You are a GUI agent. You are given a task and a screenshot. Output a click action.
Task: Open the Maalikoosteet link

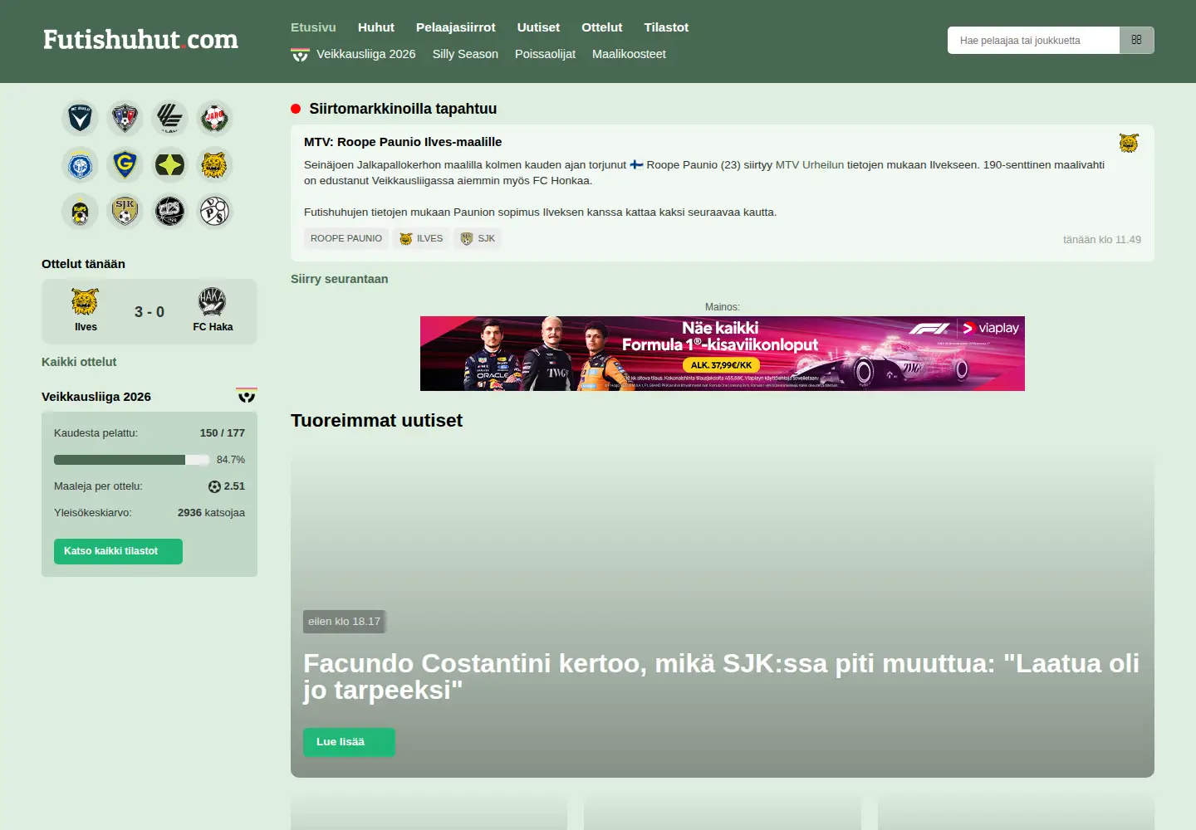pos(629,54)
